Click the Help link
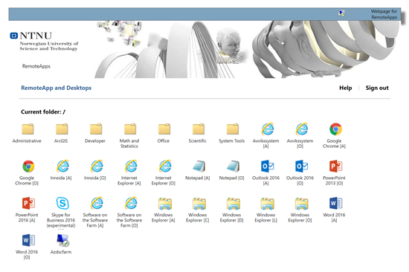The image size is (409, 272). [x=345, y=88]
